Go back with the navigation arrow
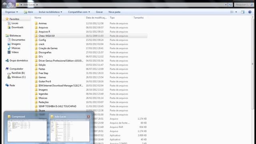 (x=4, y=5)
